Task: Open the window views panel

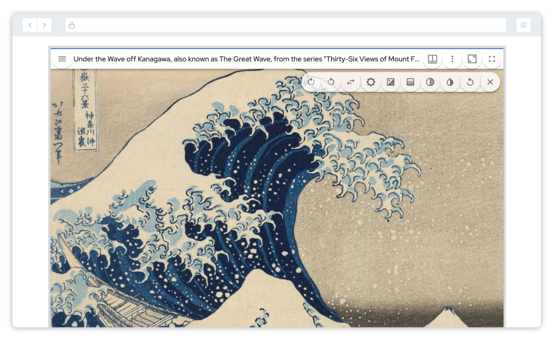Action: [x=432, y=59]
